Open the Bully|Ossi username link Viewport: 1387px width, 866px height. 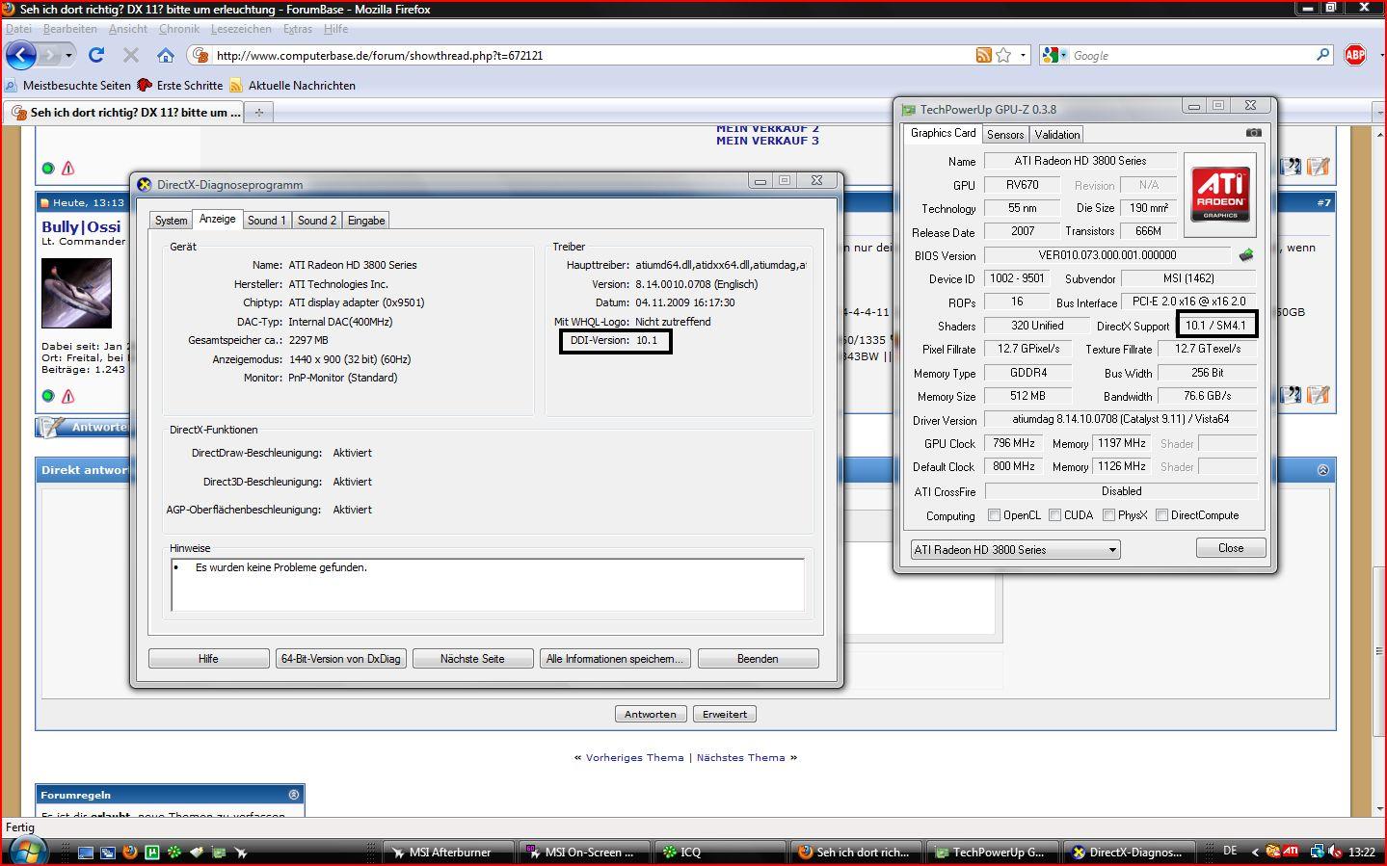[x=81, y=226]
